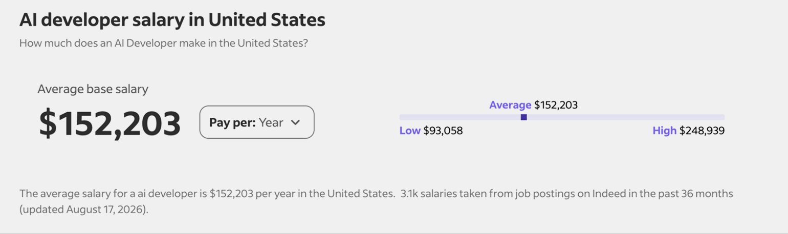The height and width of the screenshot is (234, 788).
Task: Click the purple "High" word under the bar
Action: click(x=665, y=131)
